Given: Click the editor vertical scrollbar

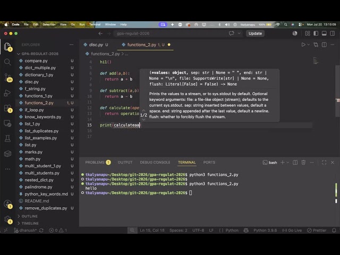Looking at the screenshot, I should (x=337, y=91).
